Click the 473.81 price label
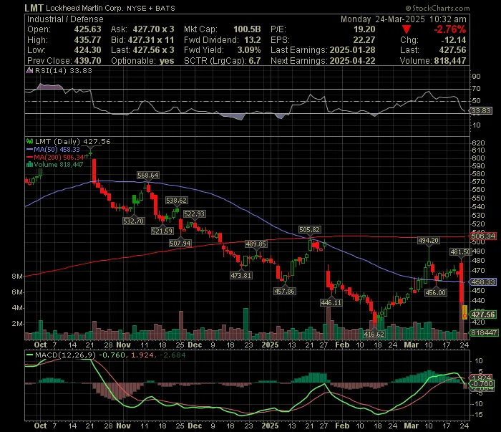This screenshot has width=501, height=432. click(241, 275)
